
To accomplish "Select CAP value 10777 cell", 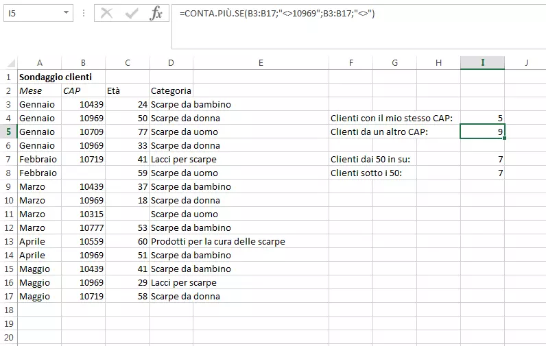I will pyautogui.click(x=83, y=227).
